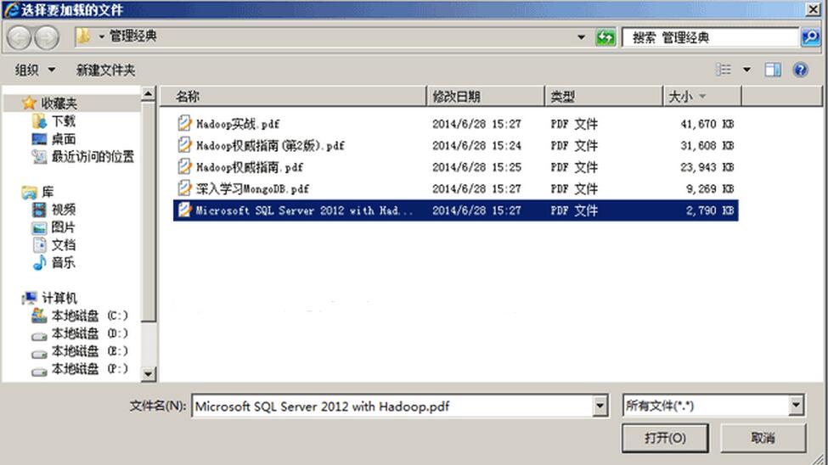828x465 pixels.
Task: Click the 31,608 KB size cell
Action: pyautogui.click(x=707, y=145)
